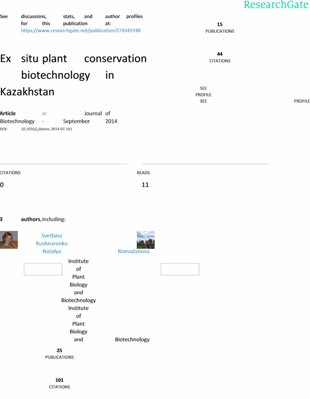Open Romadanova author profile link
310x399 pixels.
click(134, 251)
